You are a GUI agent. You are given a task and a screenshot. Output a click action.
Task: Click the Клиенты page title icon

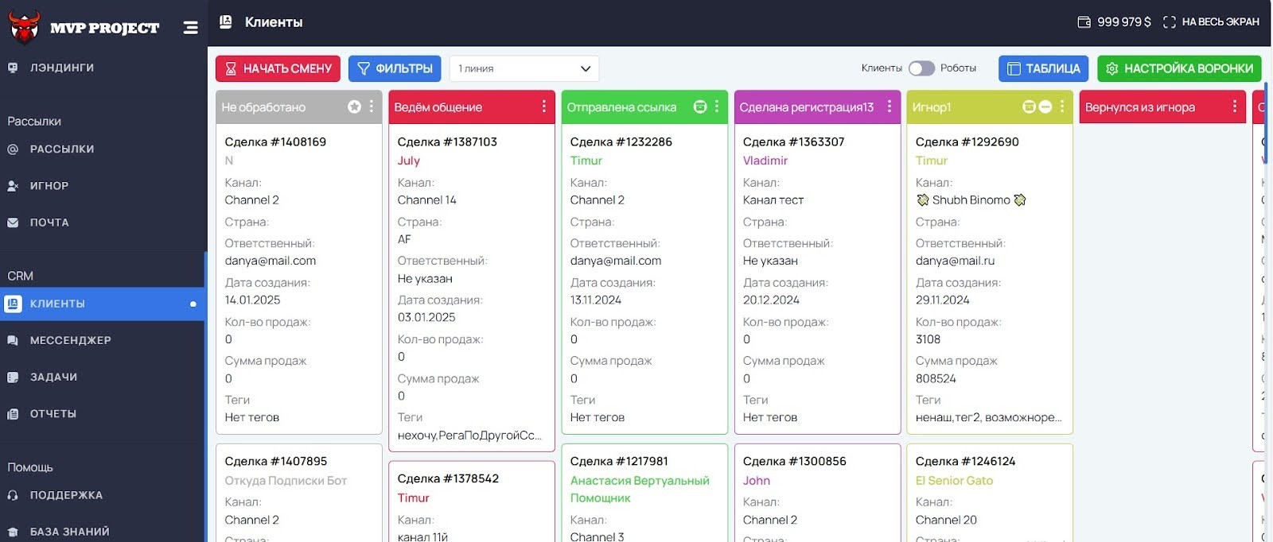tap(226, 22)
